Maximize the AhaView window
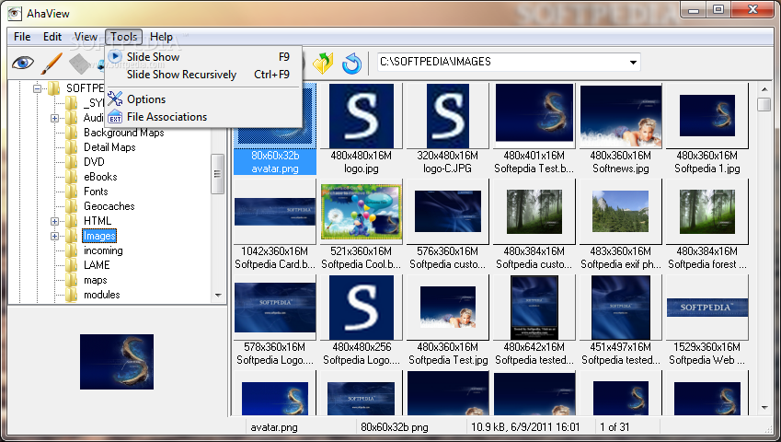The height and width of the screenshot is (442, 781). (x=718, y=9)
